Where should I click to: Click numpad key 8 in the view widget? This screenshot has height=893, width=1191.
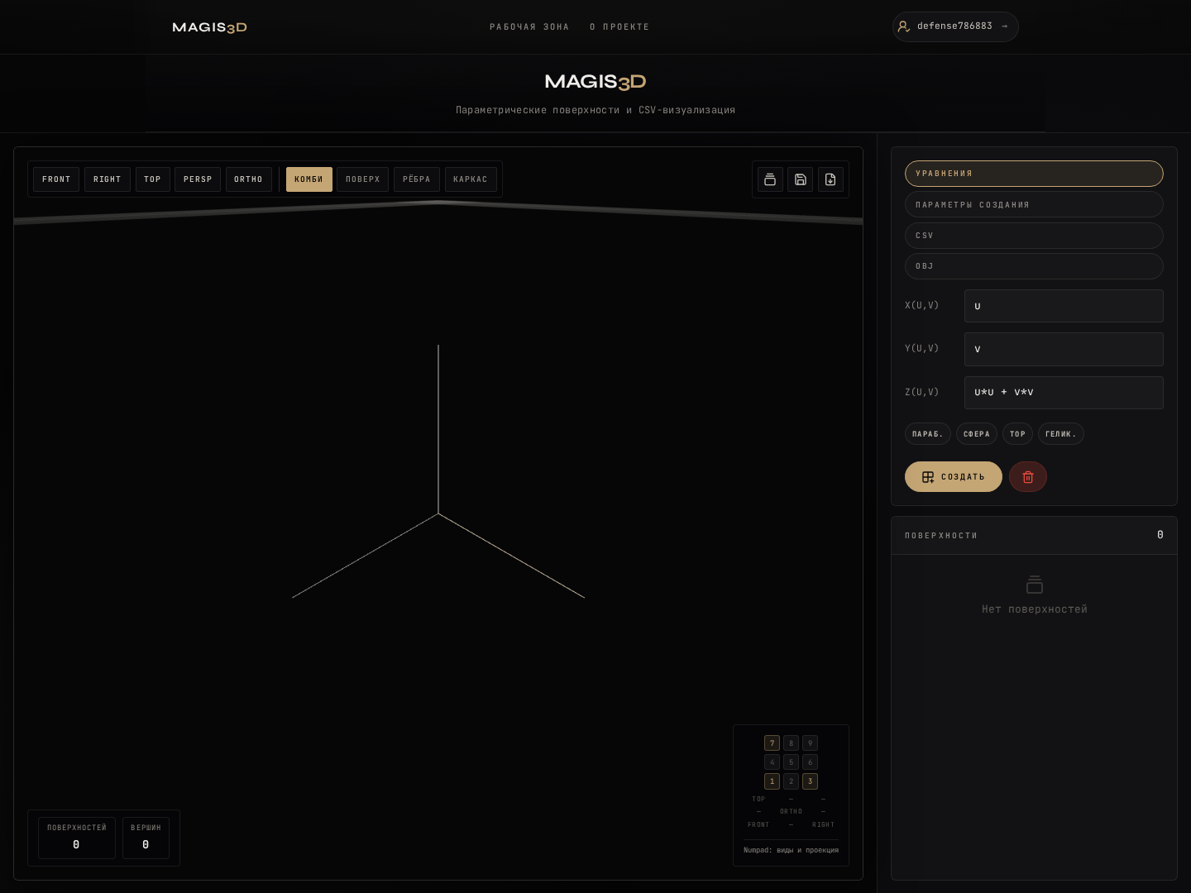point(792,743)
